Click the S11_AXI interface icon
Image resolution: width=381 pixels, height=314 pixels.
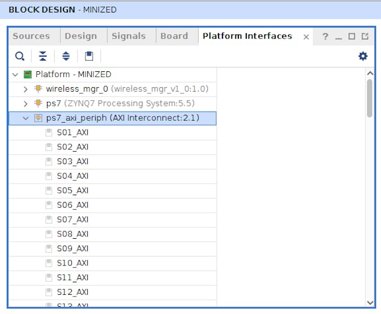point(49,278)
